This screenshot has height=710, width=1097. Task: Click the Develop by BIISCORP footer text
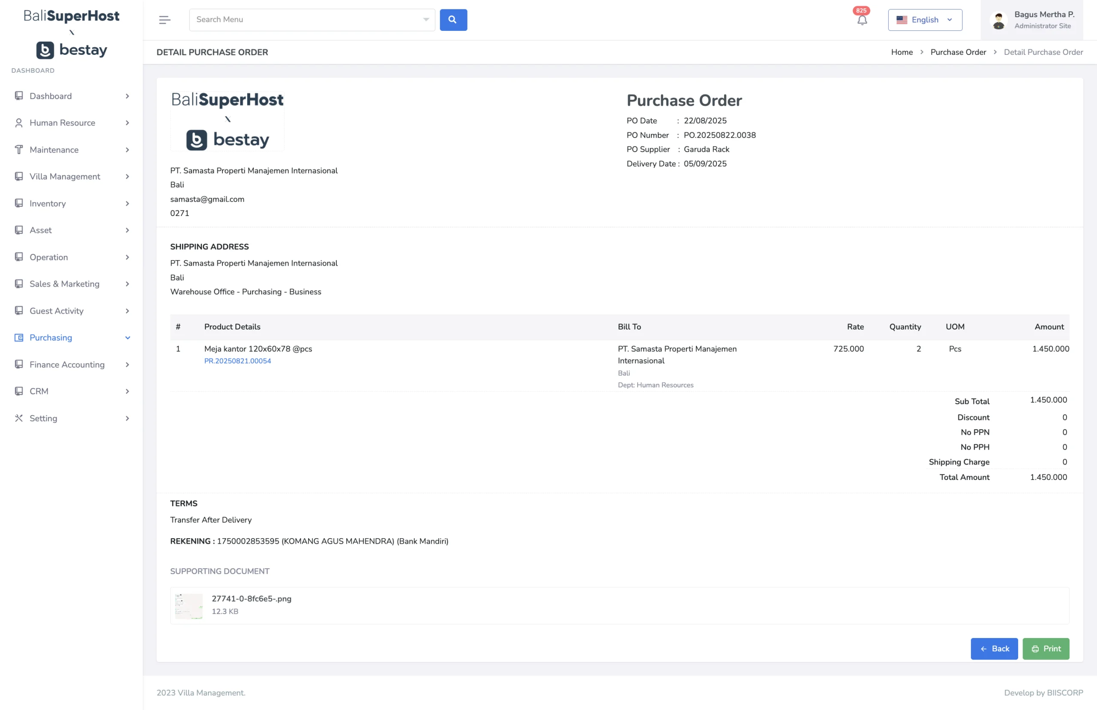(x=1043, y=692)
